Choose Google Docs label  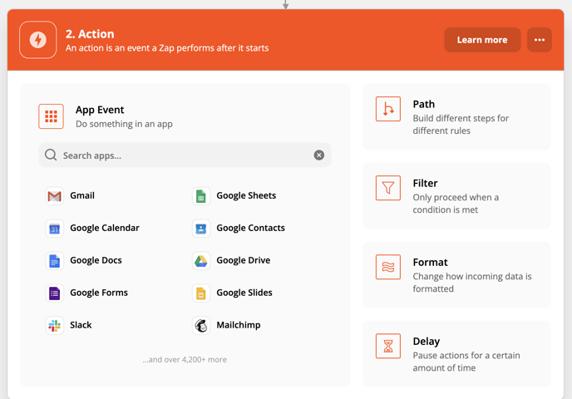96,260
